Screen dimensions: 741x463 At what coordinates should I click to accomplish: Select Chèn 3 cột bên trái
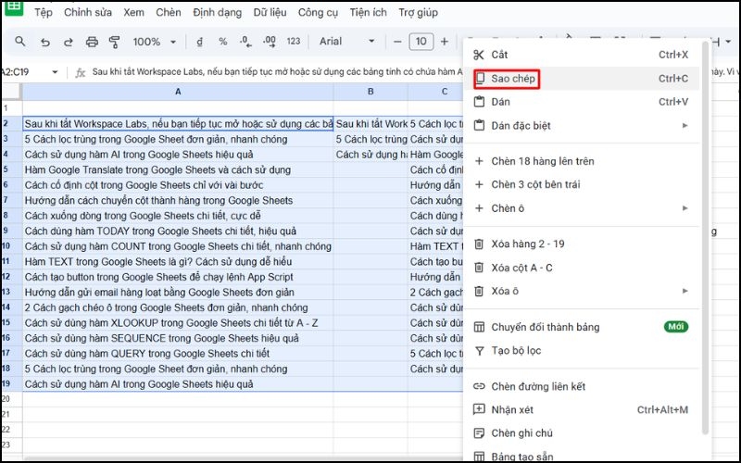point(581,184)
